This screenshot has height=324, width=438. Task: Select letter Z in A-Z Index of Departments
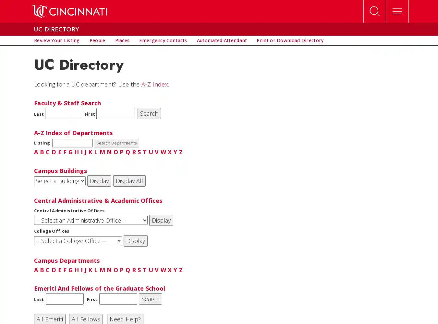click(181, 152)
